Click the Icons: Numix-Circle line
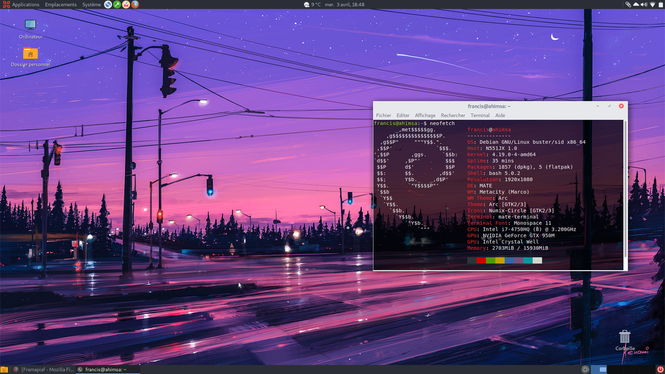The width and height of the screenshot is (665, 374). click(511, 210)
